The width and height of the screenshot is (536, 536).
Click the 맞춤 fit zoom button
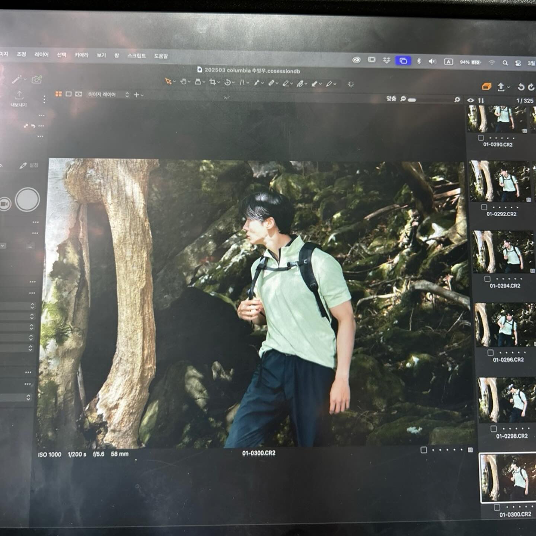click(x=391, y=99)
